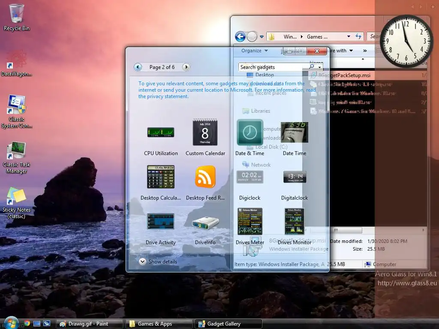The image size is (439, 329).
Task: Select Sticky Notes (classic) desktop shortcut
Action: [x=17, y=203]
